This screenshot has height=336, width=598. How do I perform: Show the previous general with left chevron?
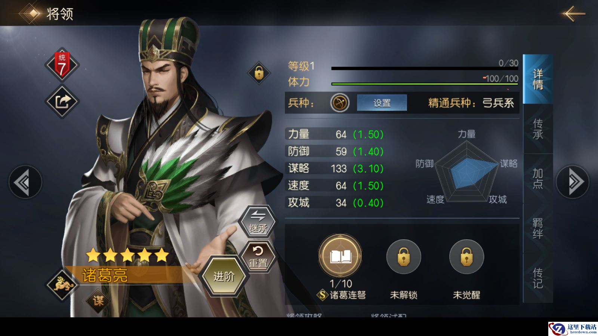click(x=25, y=182)
